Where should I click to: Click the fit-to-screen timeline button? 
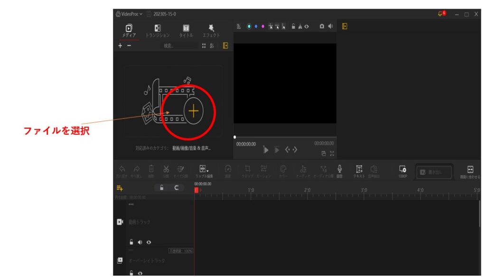pyautogui.click(x=470, y=172)
